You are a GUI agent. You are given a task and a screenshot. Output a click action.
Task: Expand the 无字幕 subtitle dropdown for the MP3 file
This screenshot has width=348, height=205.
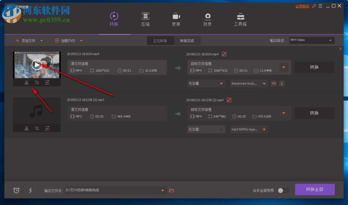(x=206, y=129)
